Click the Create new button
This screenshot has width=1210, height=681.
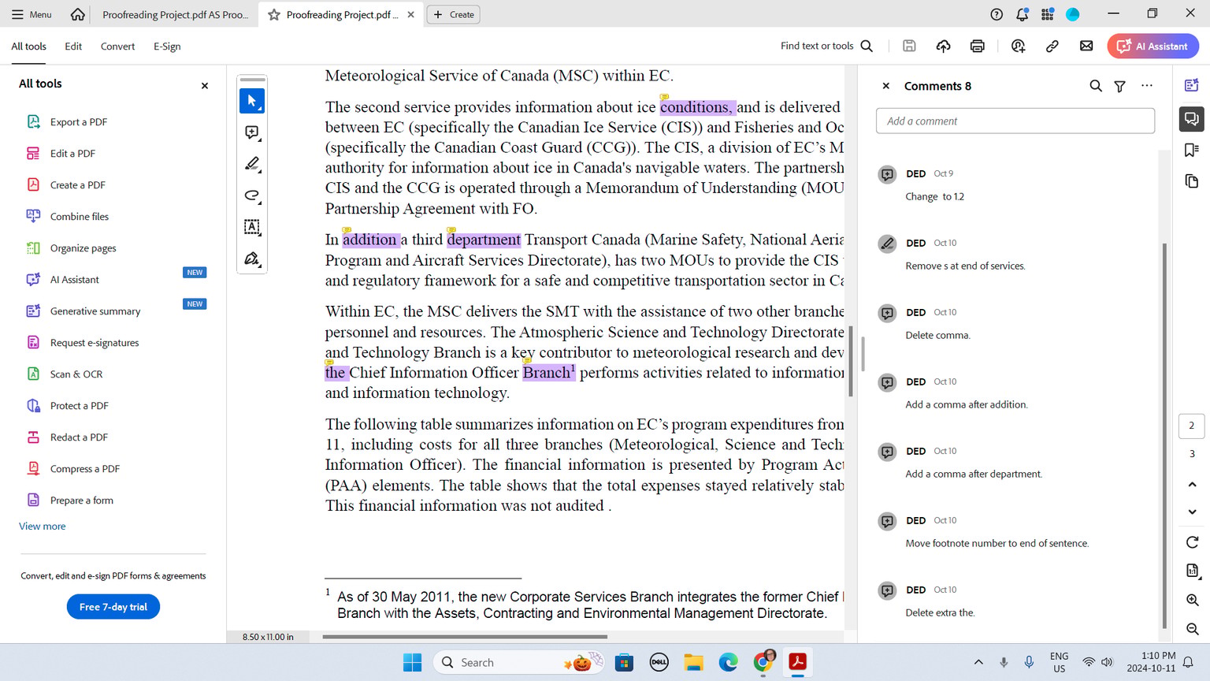tap(454, 14)
